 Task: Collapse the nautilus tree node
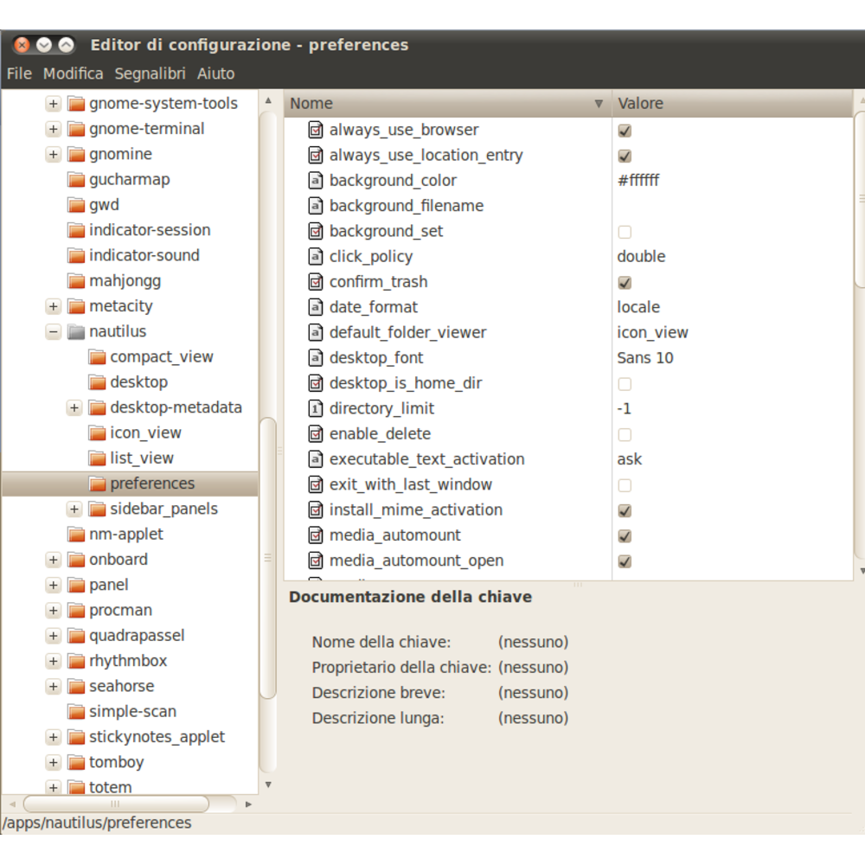pyautogui.click(x=53, y=331)
